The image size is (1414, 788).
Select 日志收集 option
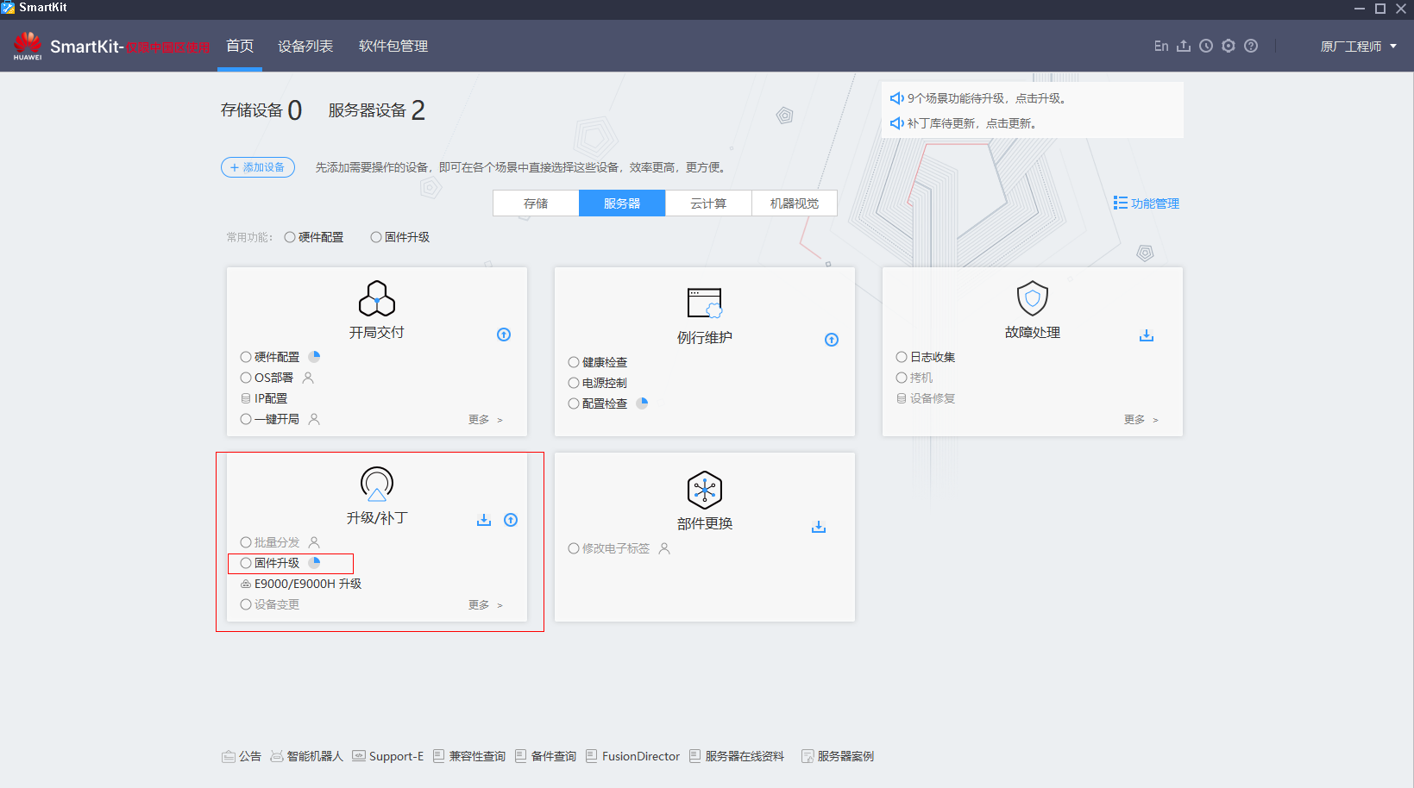(926, 357)
